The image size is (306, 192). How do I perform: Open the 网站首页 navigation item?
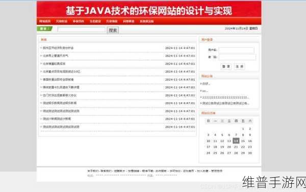tap(45, 21)
